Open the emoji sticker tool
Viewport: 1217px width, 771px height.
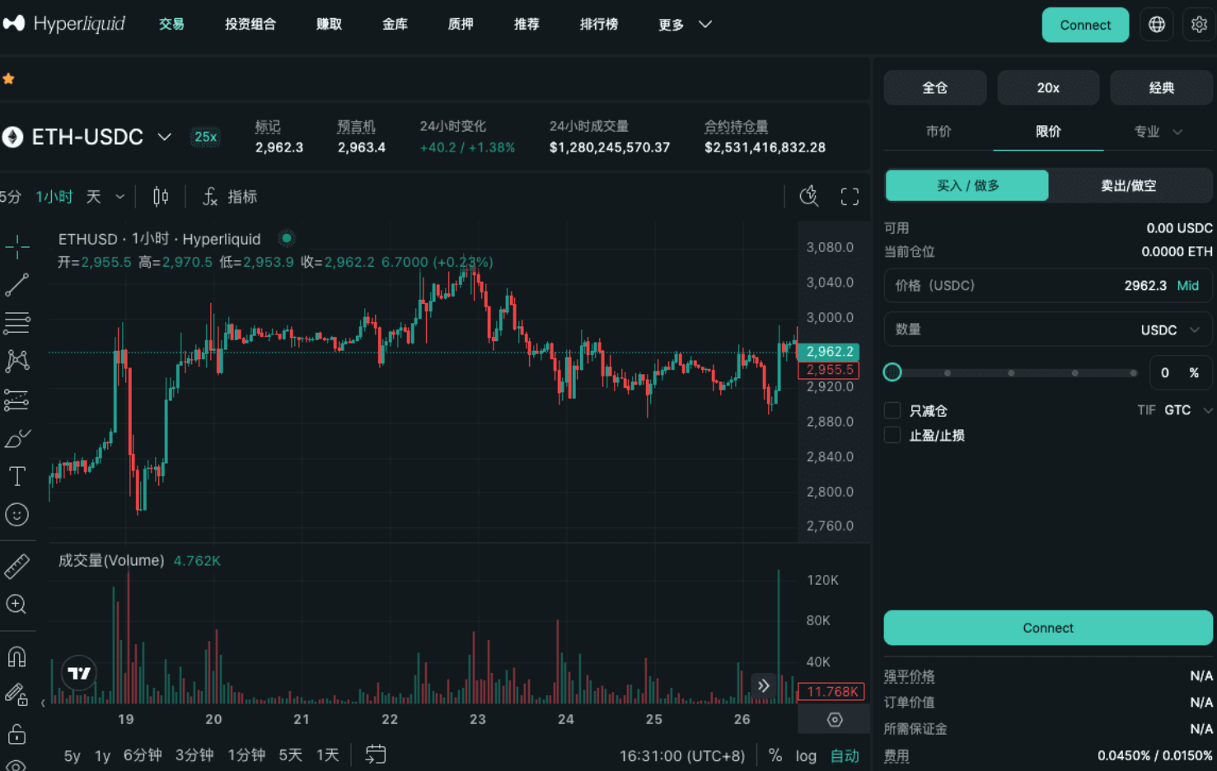click(x=16, y=515)
